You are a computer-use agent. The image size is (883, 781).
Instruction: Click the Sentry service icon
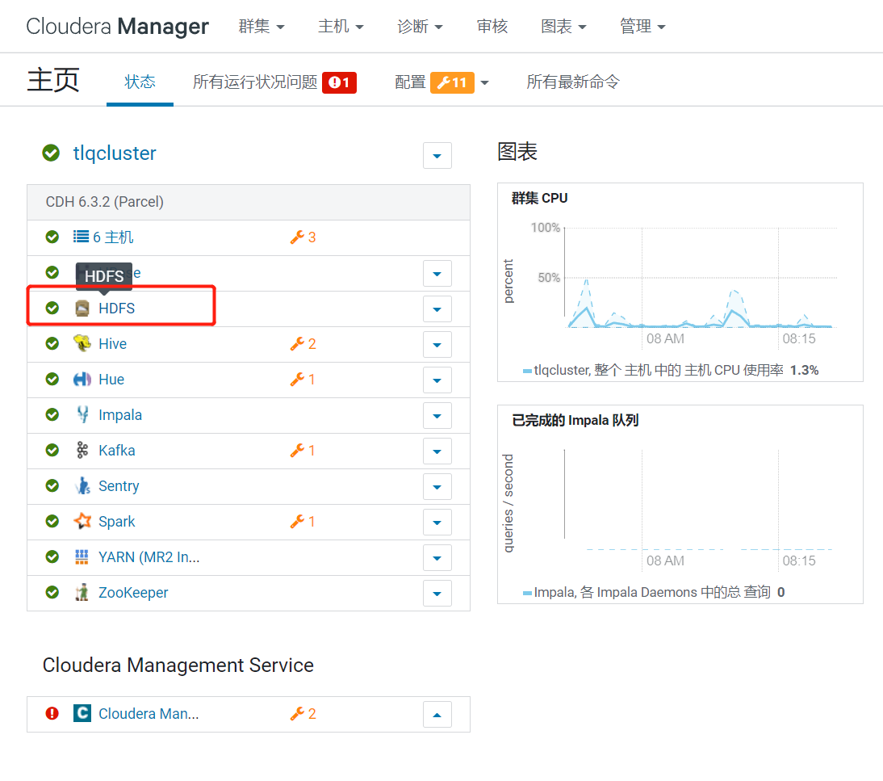pyautogui.click(x=83, y=485)
